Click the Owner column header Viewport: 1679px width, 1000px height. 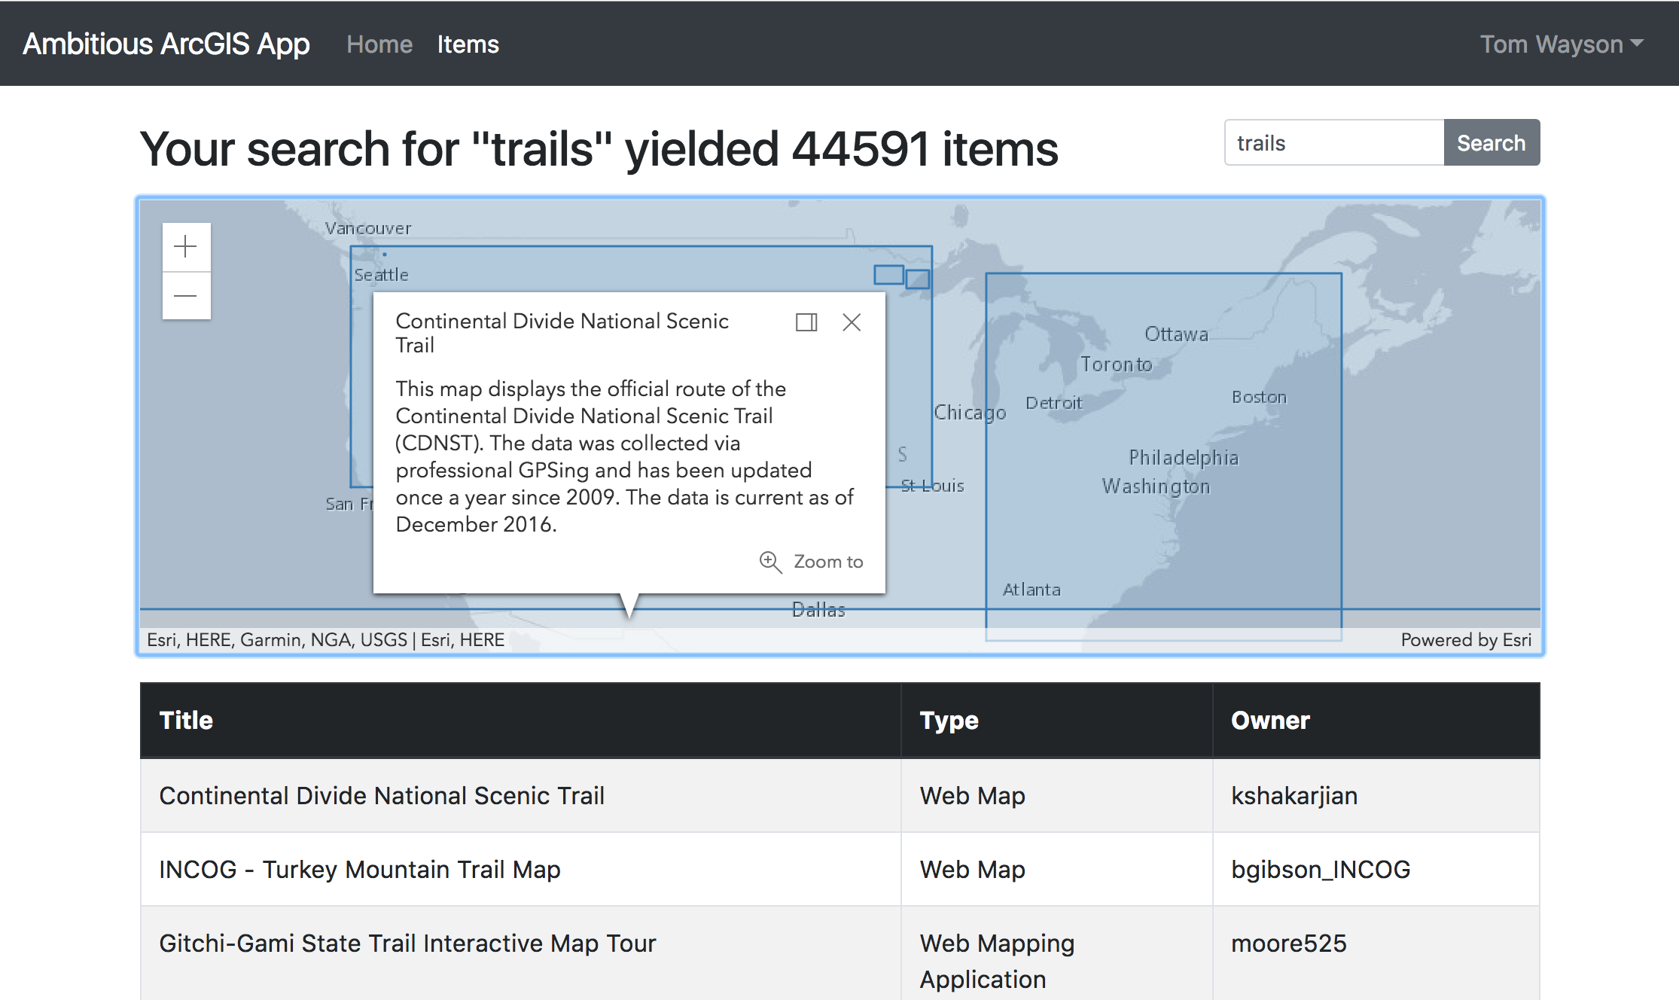click(x=1270, y=721)
